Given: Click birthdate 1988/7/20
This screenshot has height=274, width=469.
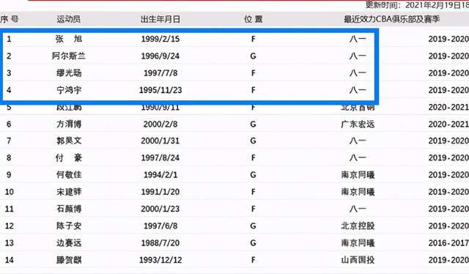Looking at the screenshot, I should [x=160, y=243].
